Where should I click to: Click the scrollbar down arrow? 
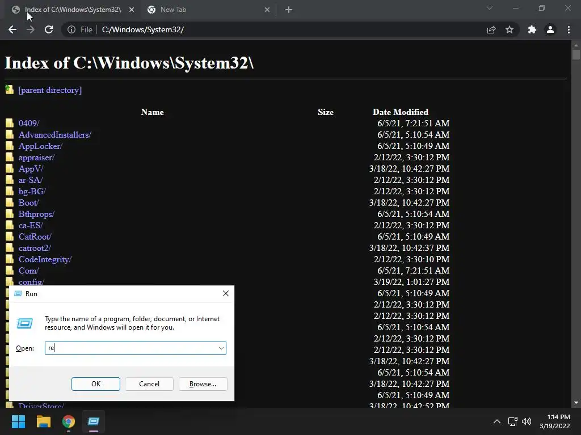click(x=576, y=403)
